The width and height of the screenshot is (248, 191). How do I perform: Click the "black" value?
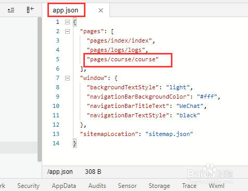pos(188,115)
